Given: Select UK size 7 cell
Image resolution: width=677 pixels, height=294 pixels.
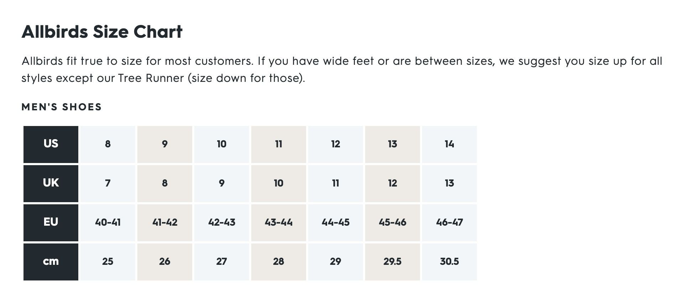Looking at the screenshot, I should [x=108, y=184].
